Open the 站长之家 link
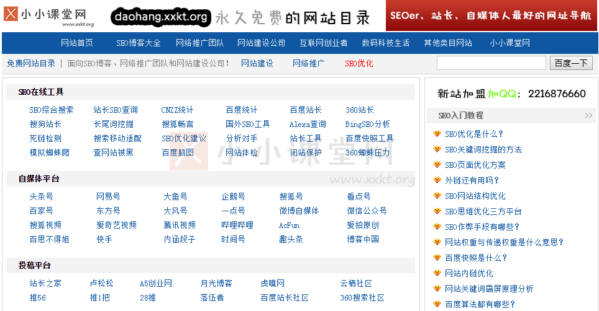This screenshot has width=599, height=311. [x=45, y=284]
